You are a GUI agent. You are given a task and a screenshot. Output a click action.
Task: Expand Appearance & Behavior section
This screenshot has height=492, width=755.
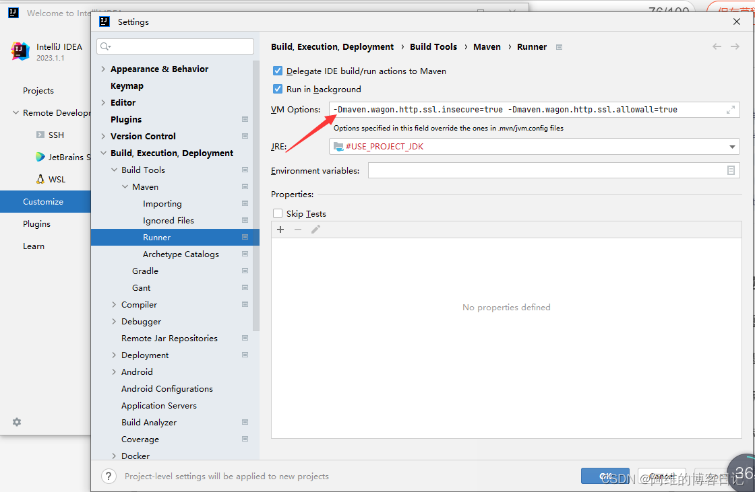coord(103,69)
